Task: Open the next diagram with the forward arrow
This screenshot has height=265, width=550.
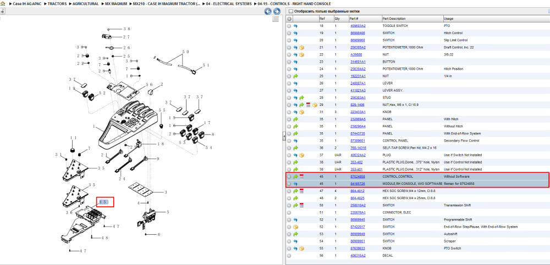Action: (x=277, y=12)
